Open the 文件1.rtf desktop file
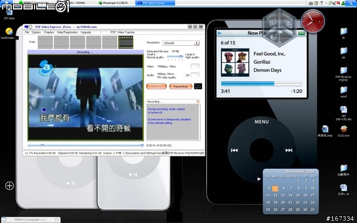This screenshot has width=357, height=223. pyautogui.click(x=344, y=190)
